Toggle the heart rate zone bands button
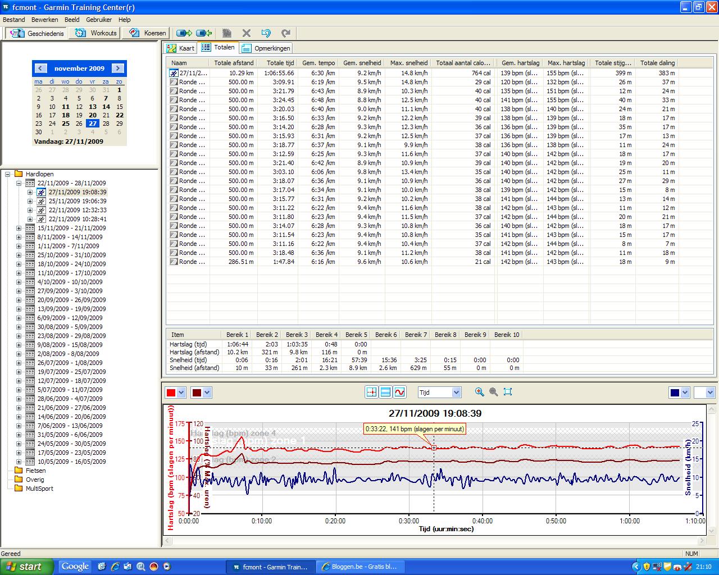The height and width of the screenshot is (575, 719). (385, 392)
